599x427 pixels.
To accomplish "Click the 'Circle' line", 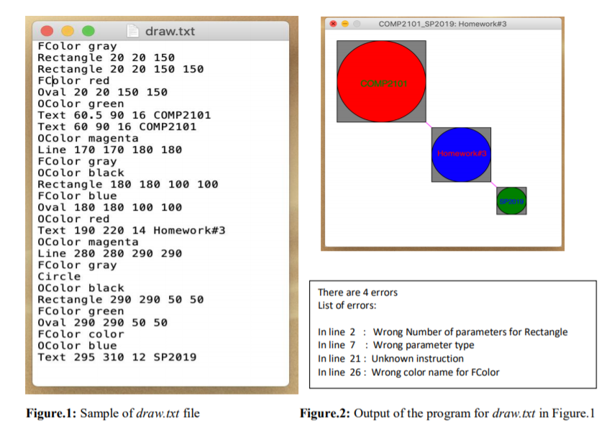I will pyautogui.click(x=59, y=277).
